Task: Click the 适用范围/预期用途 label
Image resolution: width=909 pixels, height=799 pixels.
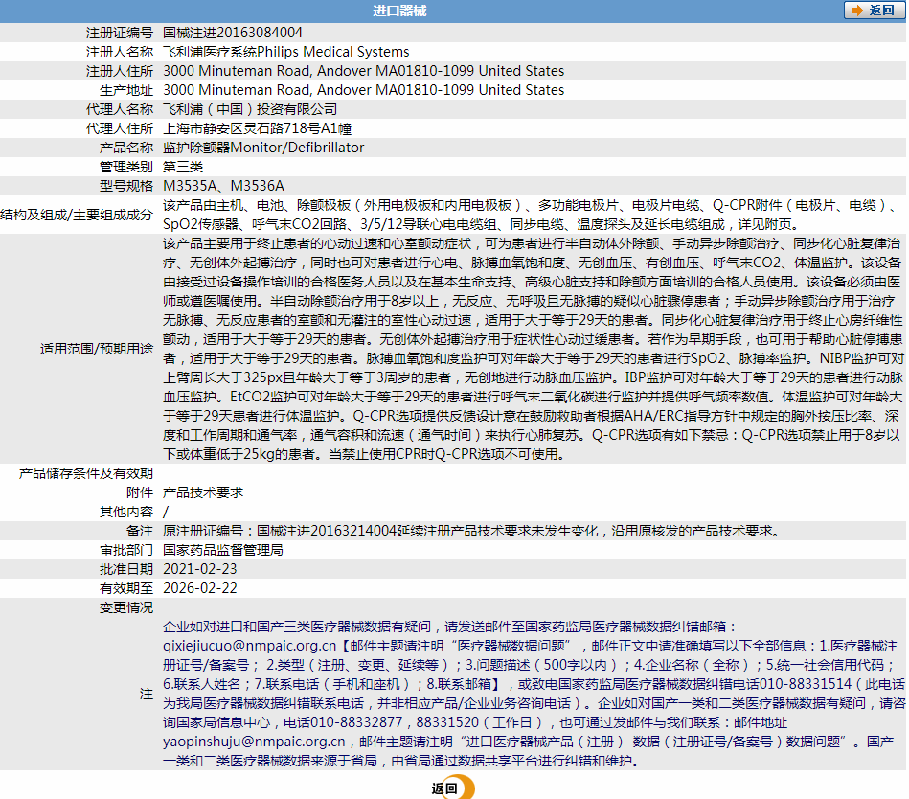Action: pos(97,349)
